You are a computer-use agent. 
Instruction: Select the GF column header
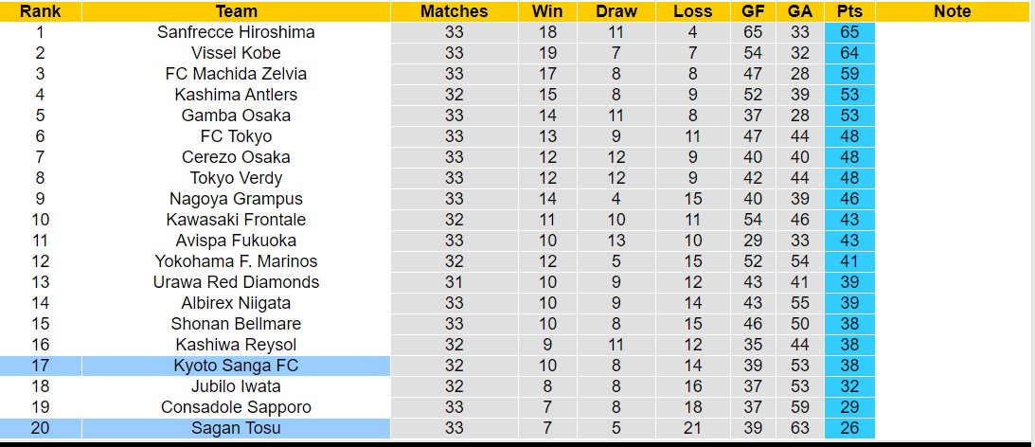pyautogui.click(x=756, y=11)
